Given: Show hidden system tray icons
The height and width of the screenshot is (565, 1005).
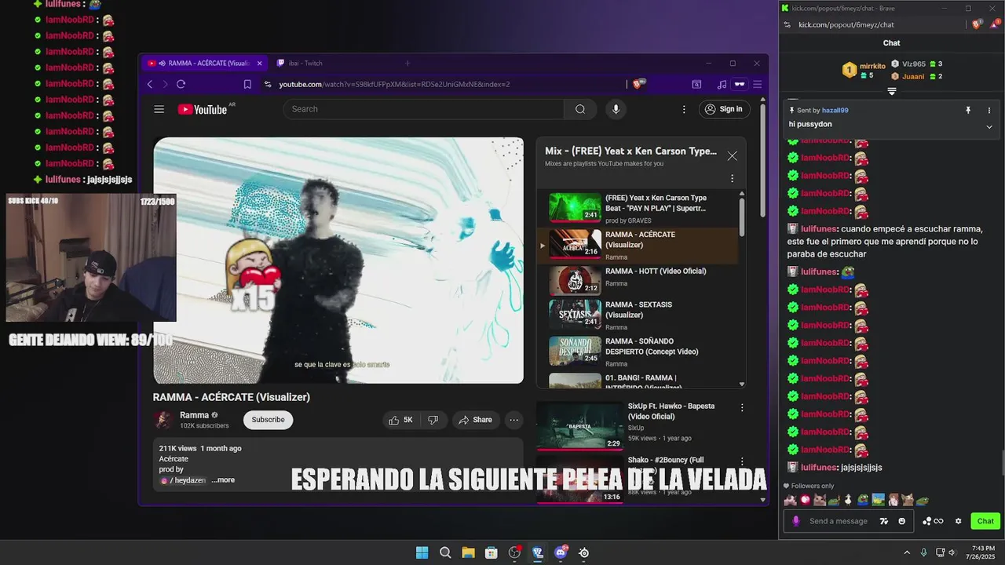Looking at the screenshot, I should 907,552.
